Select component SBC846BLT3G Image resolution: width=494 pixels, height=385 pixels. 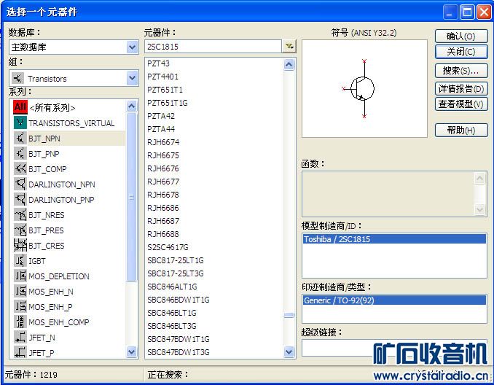(172, 326)
